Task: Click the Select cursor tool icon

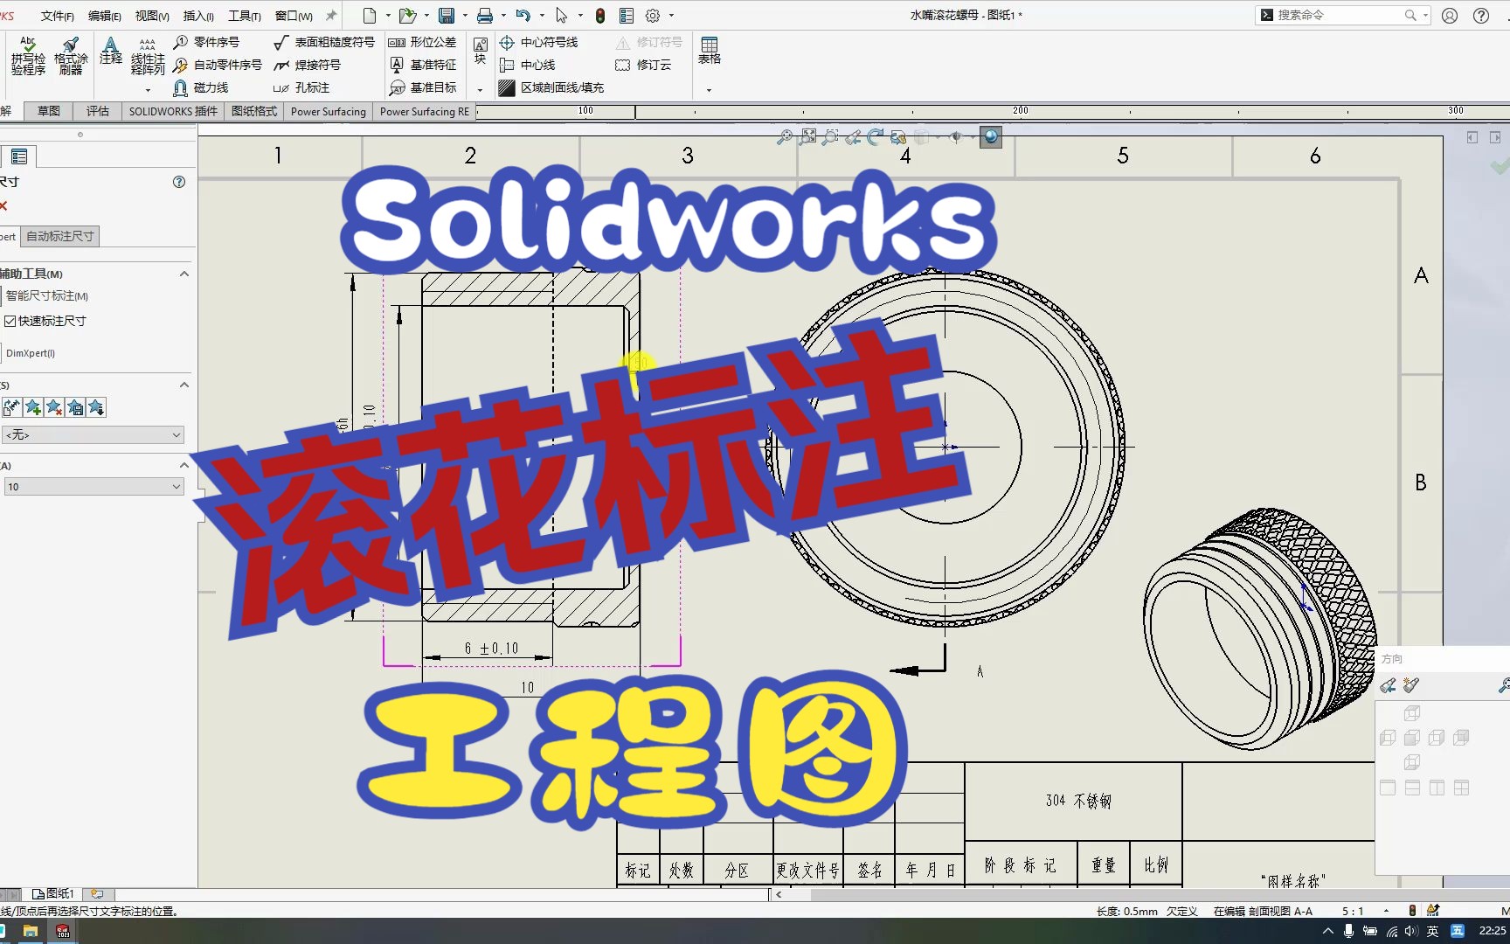Action: pyautogui.click(x=562, y=16)
